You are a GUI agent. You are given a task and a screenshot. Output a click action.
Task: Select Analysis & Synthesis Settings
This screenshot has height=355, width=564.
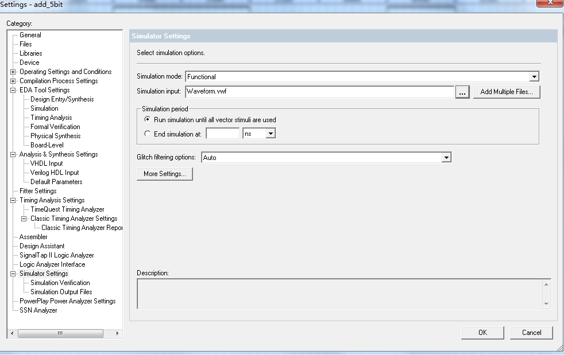click(x=59, y=154)
